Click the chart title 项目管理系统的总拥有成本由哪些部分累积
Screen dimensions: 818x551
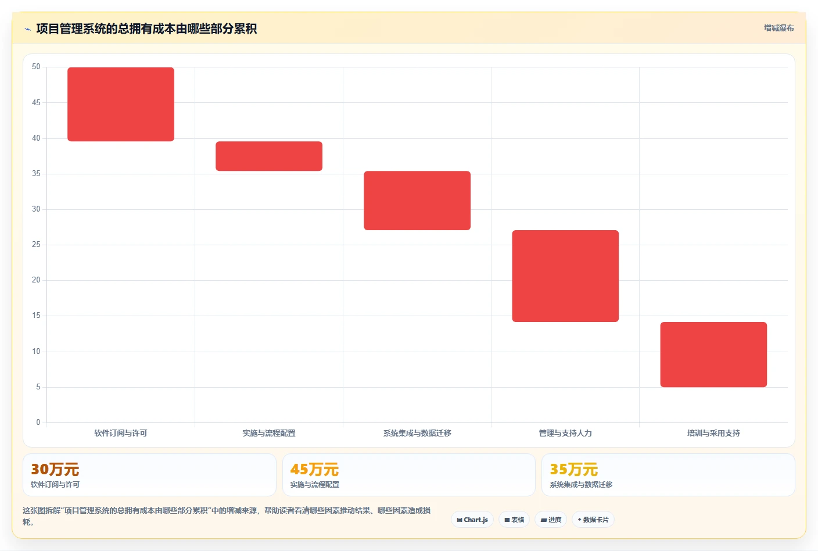(x=146, y=28)
